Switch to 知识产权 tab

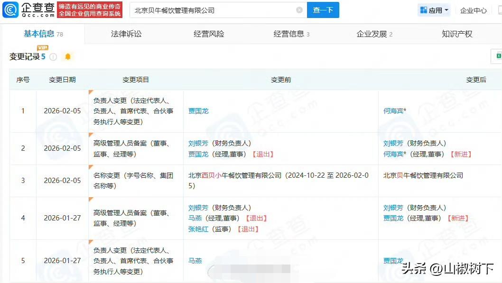pos(457,34)
